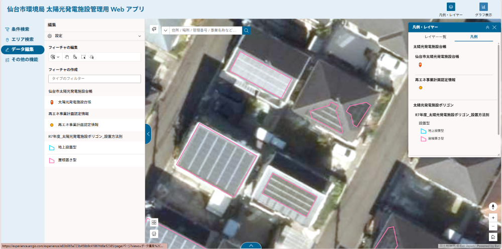Screen dimensions: 502x249
Task: Select 屋根置き型 polygon template
Action: (x=94, y=160)
